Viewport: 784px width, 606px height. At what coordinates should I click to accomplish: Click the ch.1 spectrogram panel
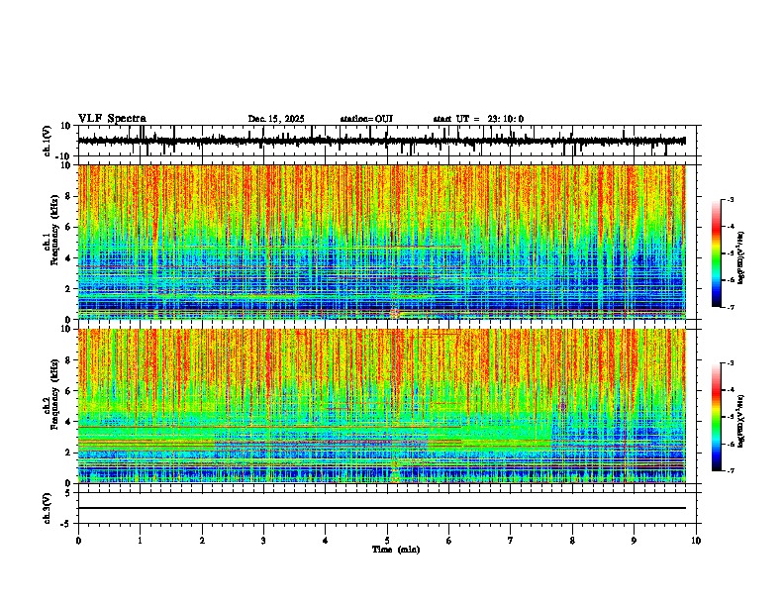382,242
